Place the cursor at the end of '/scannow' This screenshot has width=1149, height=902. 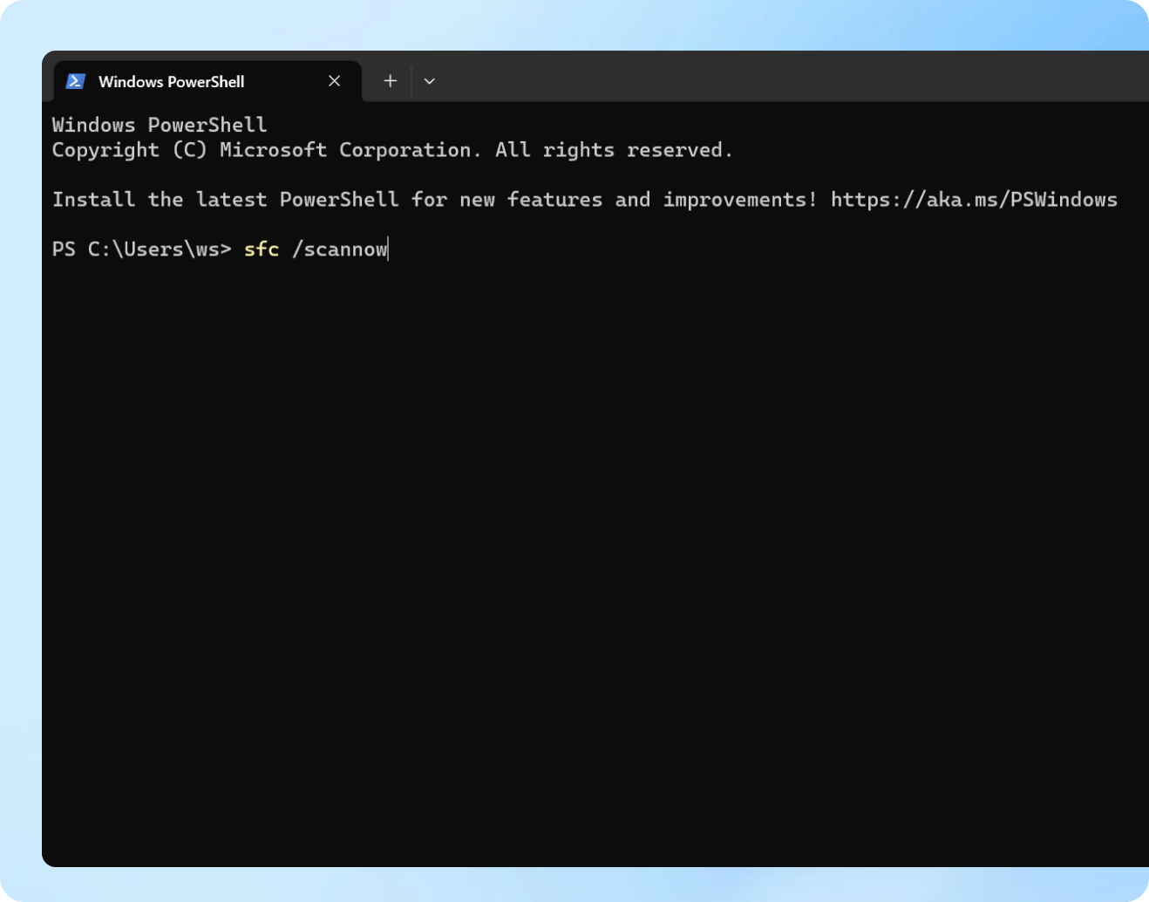(388, 249)
